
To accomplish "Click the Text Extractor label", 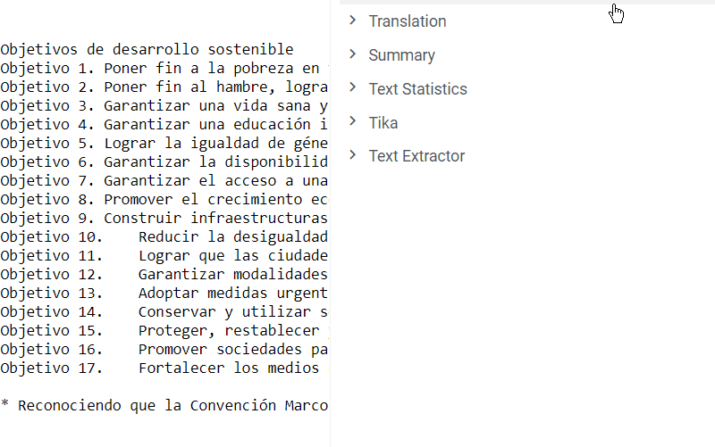I will (x=416, y=156).
